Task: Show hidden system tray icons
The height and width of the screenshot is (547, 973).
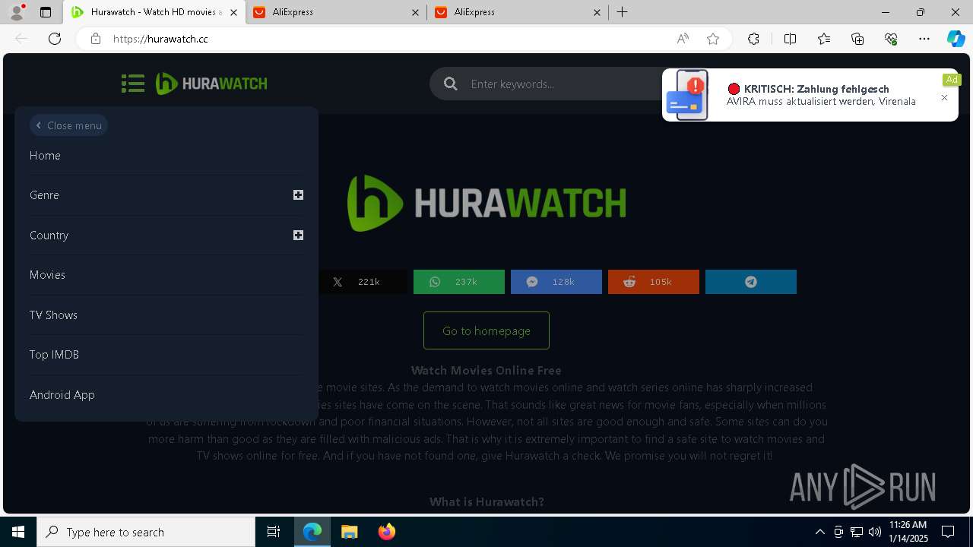Action: point(820,532)
